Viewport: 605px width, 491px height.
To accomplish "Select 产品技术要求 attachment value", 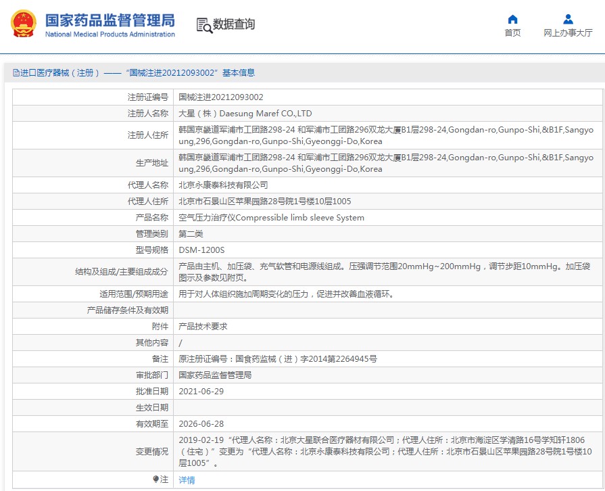I will point(203,327).
